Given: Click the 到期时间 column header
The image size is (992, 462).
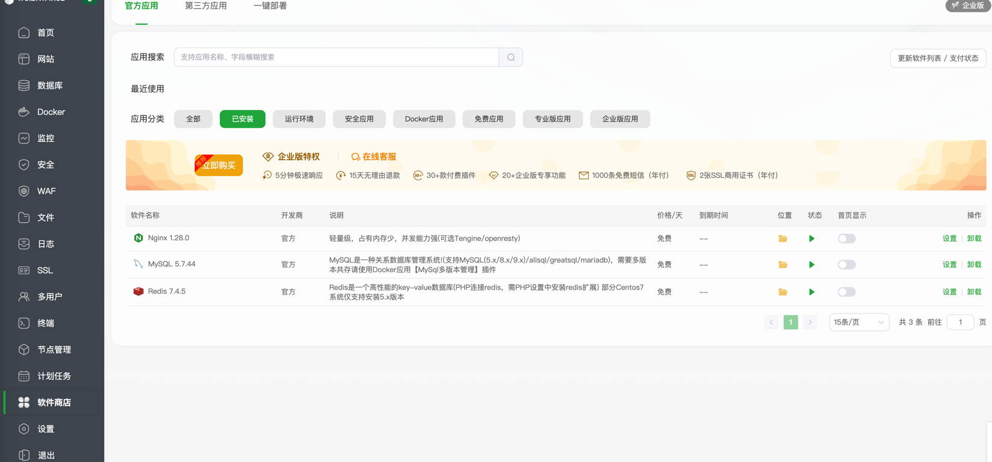Looking at the screenshot, I should [x=713, y=215].
